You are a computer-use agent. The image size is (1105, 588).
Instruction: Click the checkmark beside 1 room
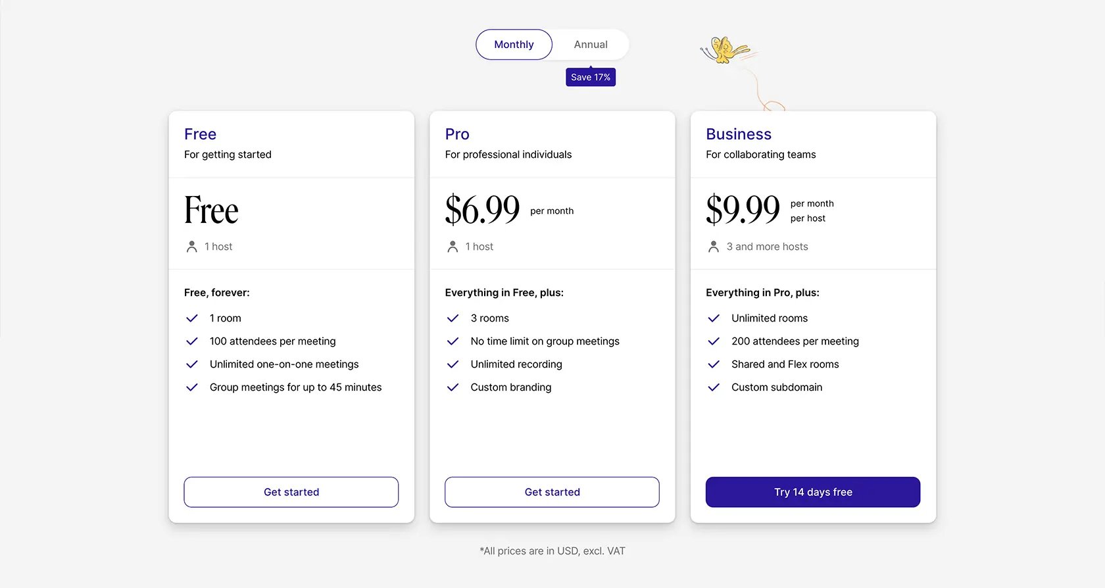192,318
